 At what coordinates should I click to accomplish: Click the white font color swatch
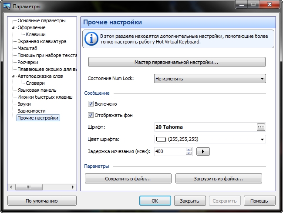(x=161, y=139)
